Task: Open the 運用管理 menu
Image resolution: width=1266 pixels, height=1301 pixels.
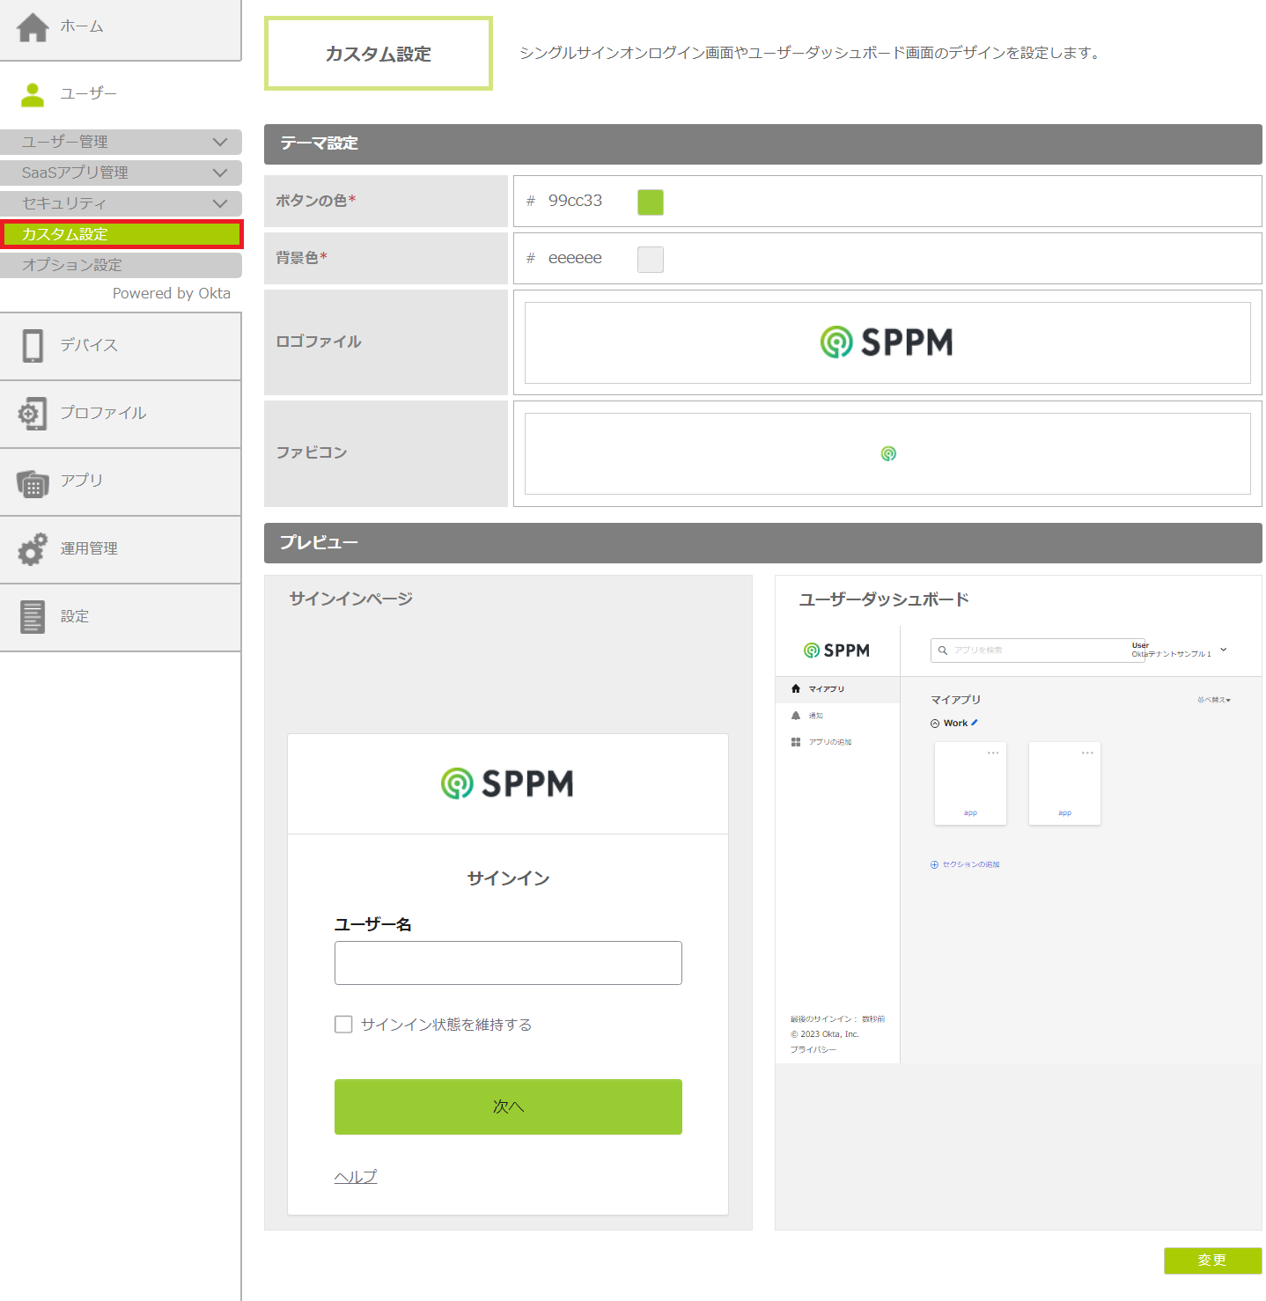Action: (x=121, y=549)
